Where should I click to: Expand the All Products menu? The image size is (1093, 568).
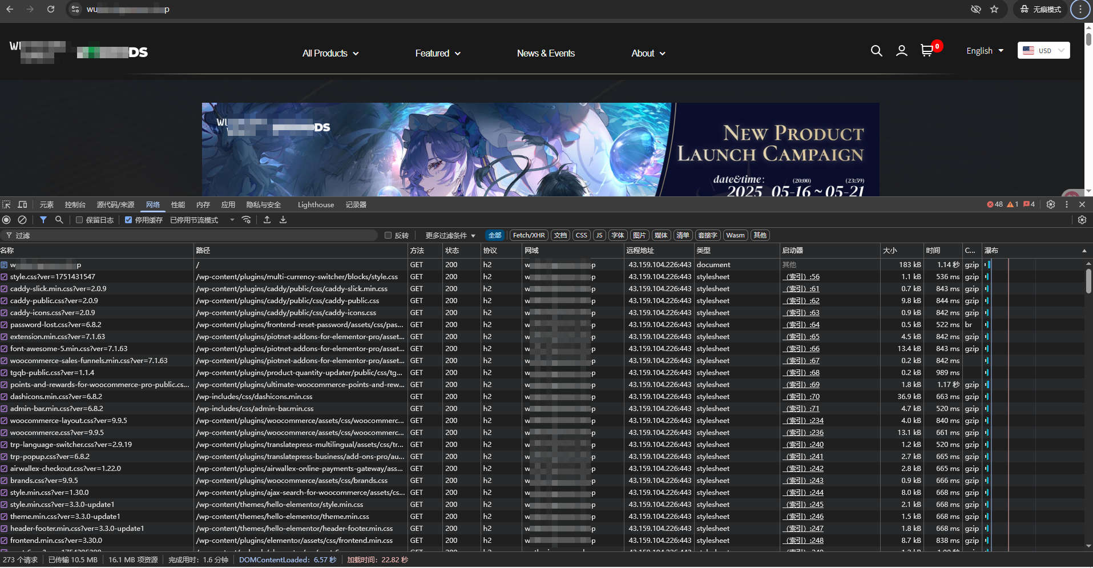[330, 53]
